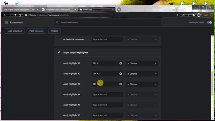Click the Update button
The height and width of the screenshot is (121, 215).
point(54,31)
